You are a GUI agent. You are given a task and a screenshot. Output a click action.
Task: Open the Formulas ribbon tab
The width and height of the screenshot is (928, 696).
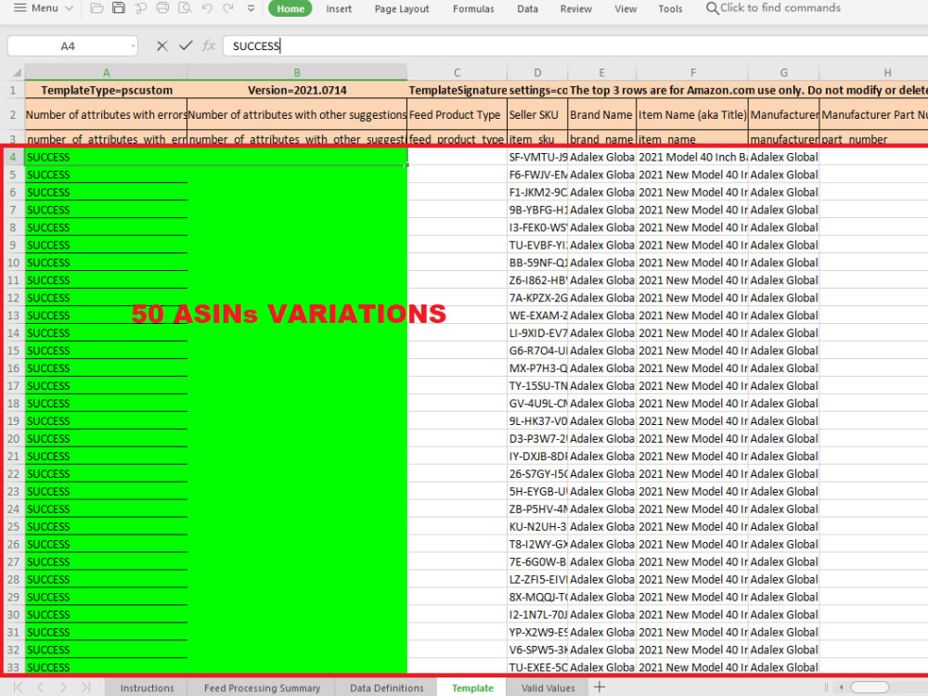[473, 9]
